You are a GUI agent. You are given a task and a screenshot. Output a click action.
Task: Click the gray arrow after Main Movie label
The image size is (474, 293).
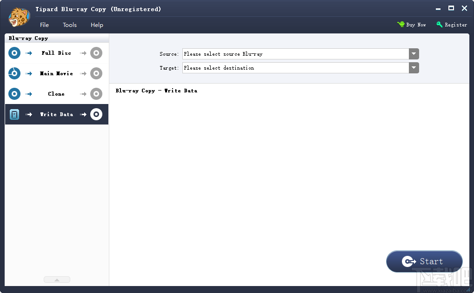coord(83,74)
